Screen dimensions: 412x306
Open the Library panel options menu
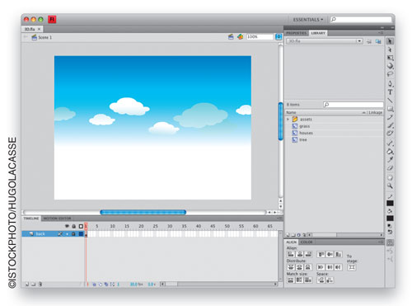381,33
